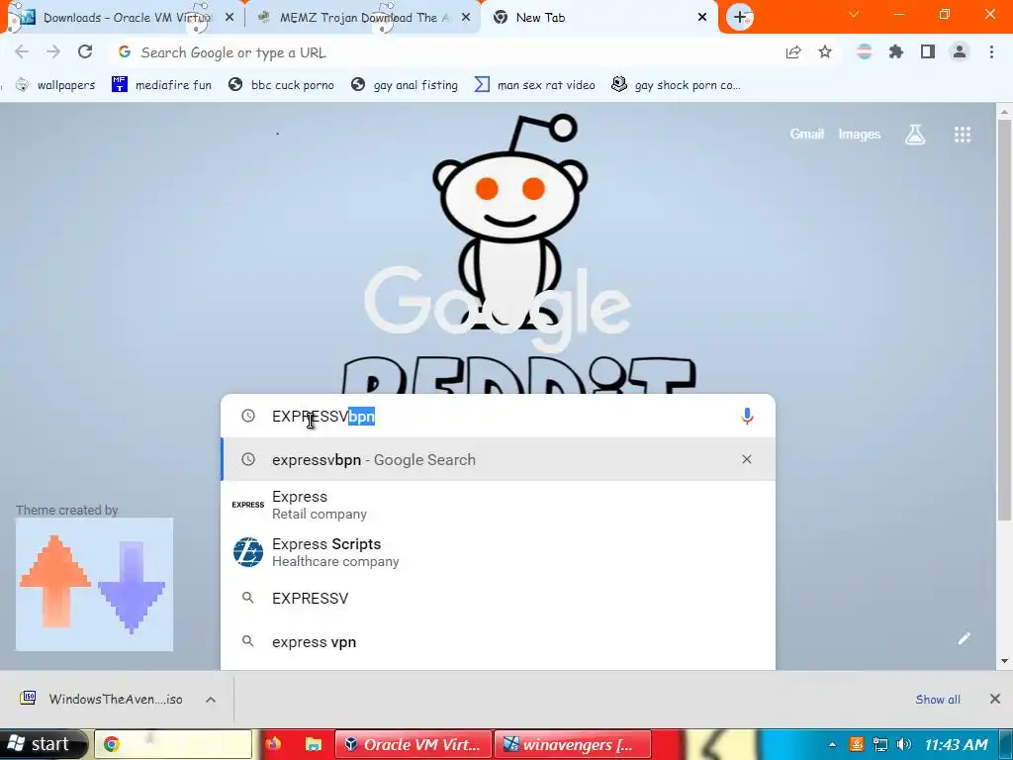Open Gmail link
Image resolution: width=1013 pixels, height=760 pixels.
807,134
